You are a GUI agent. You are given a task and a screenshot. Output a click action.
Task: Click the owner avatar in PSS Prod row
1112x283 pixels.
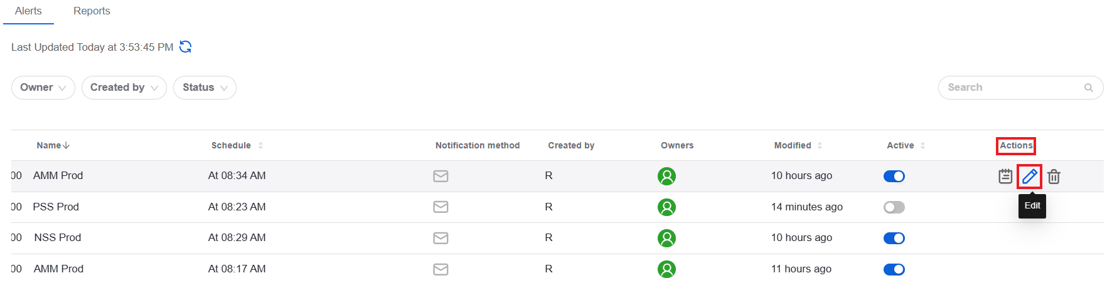click(666, 207)
